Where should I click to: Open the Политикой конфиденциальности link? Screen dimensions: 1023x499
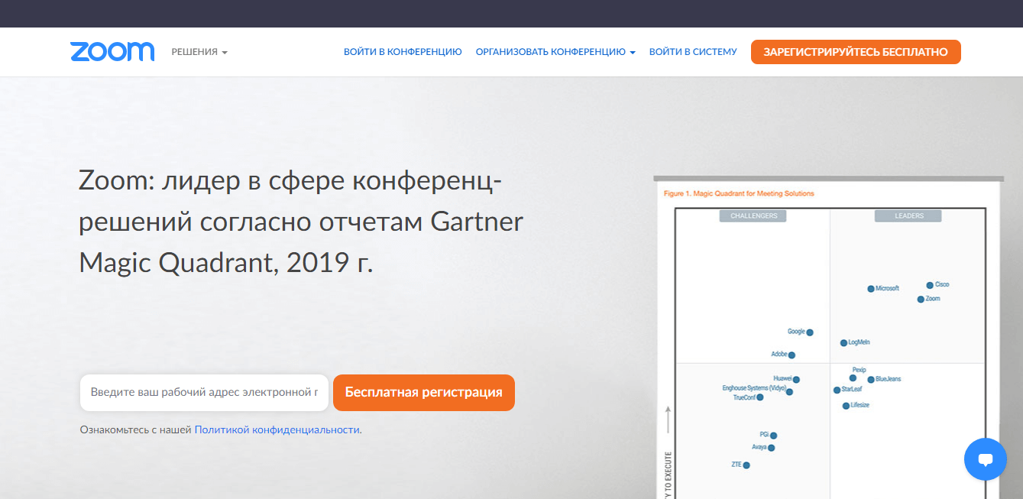click(x=277, y=430)
